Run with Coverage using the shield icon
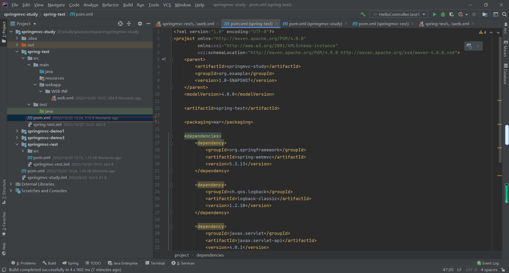509x273 pixels. tap(451, 14)
